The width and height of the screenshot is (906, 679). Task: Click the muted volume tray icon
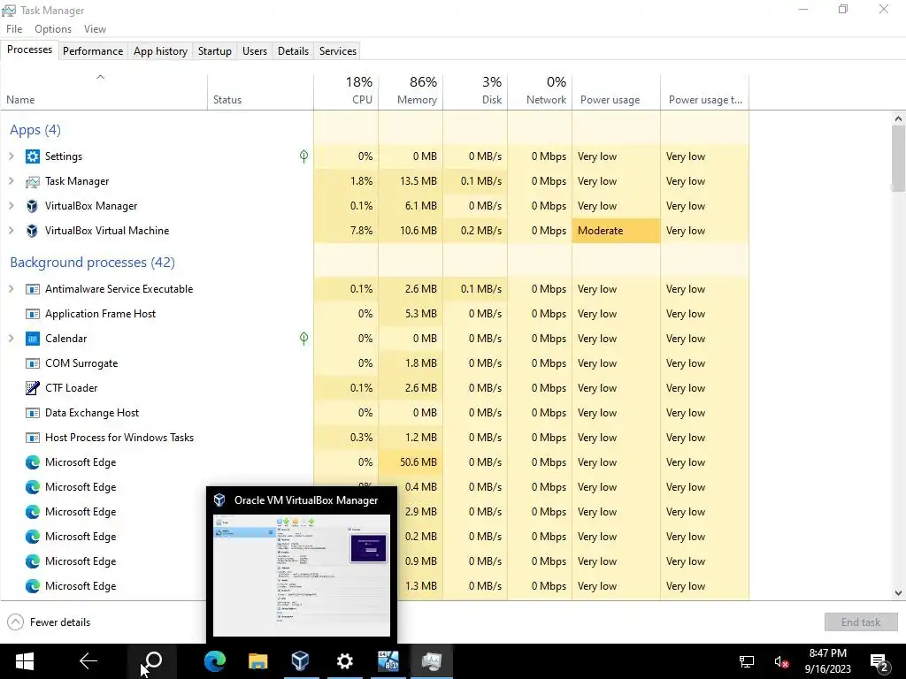[x=781, y=661]
